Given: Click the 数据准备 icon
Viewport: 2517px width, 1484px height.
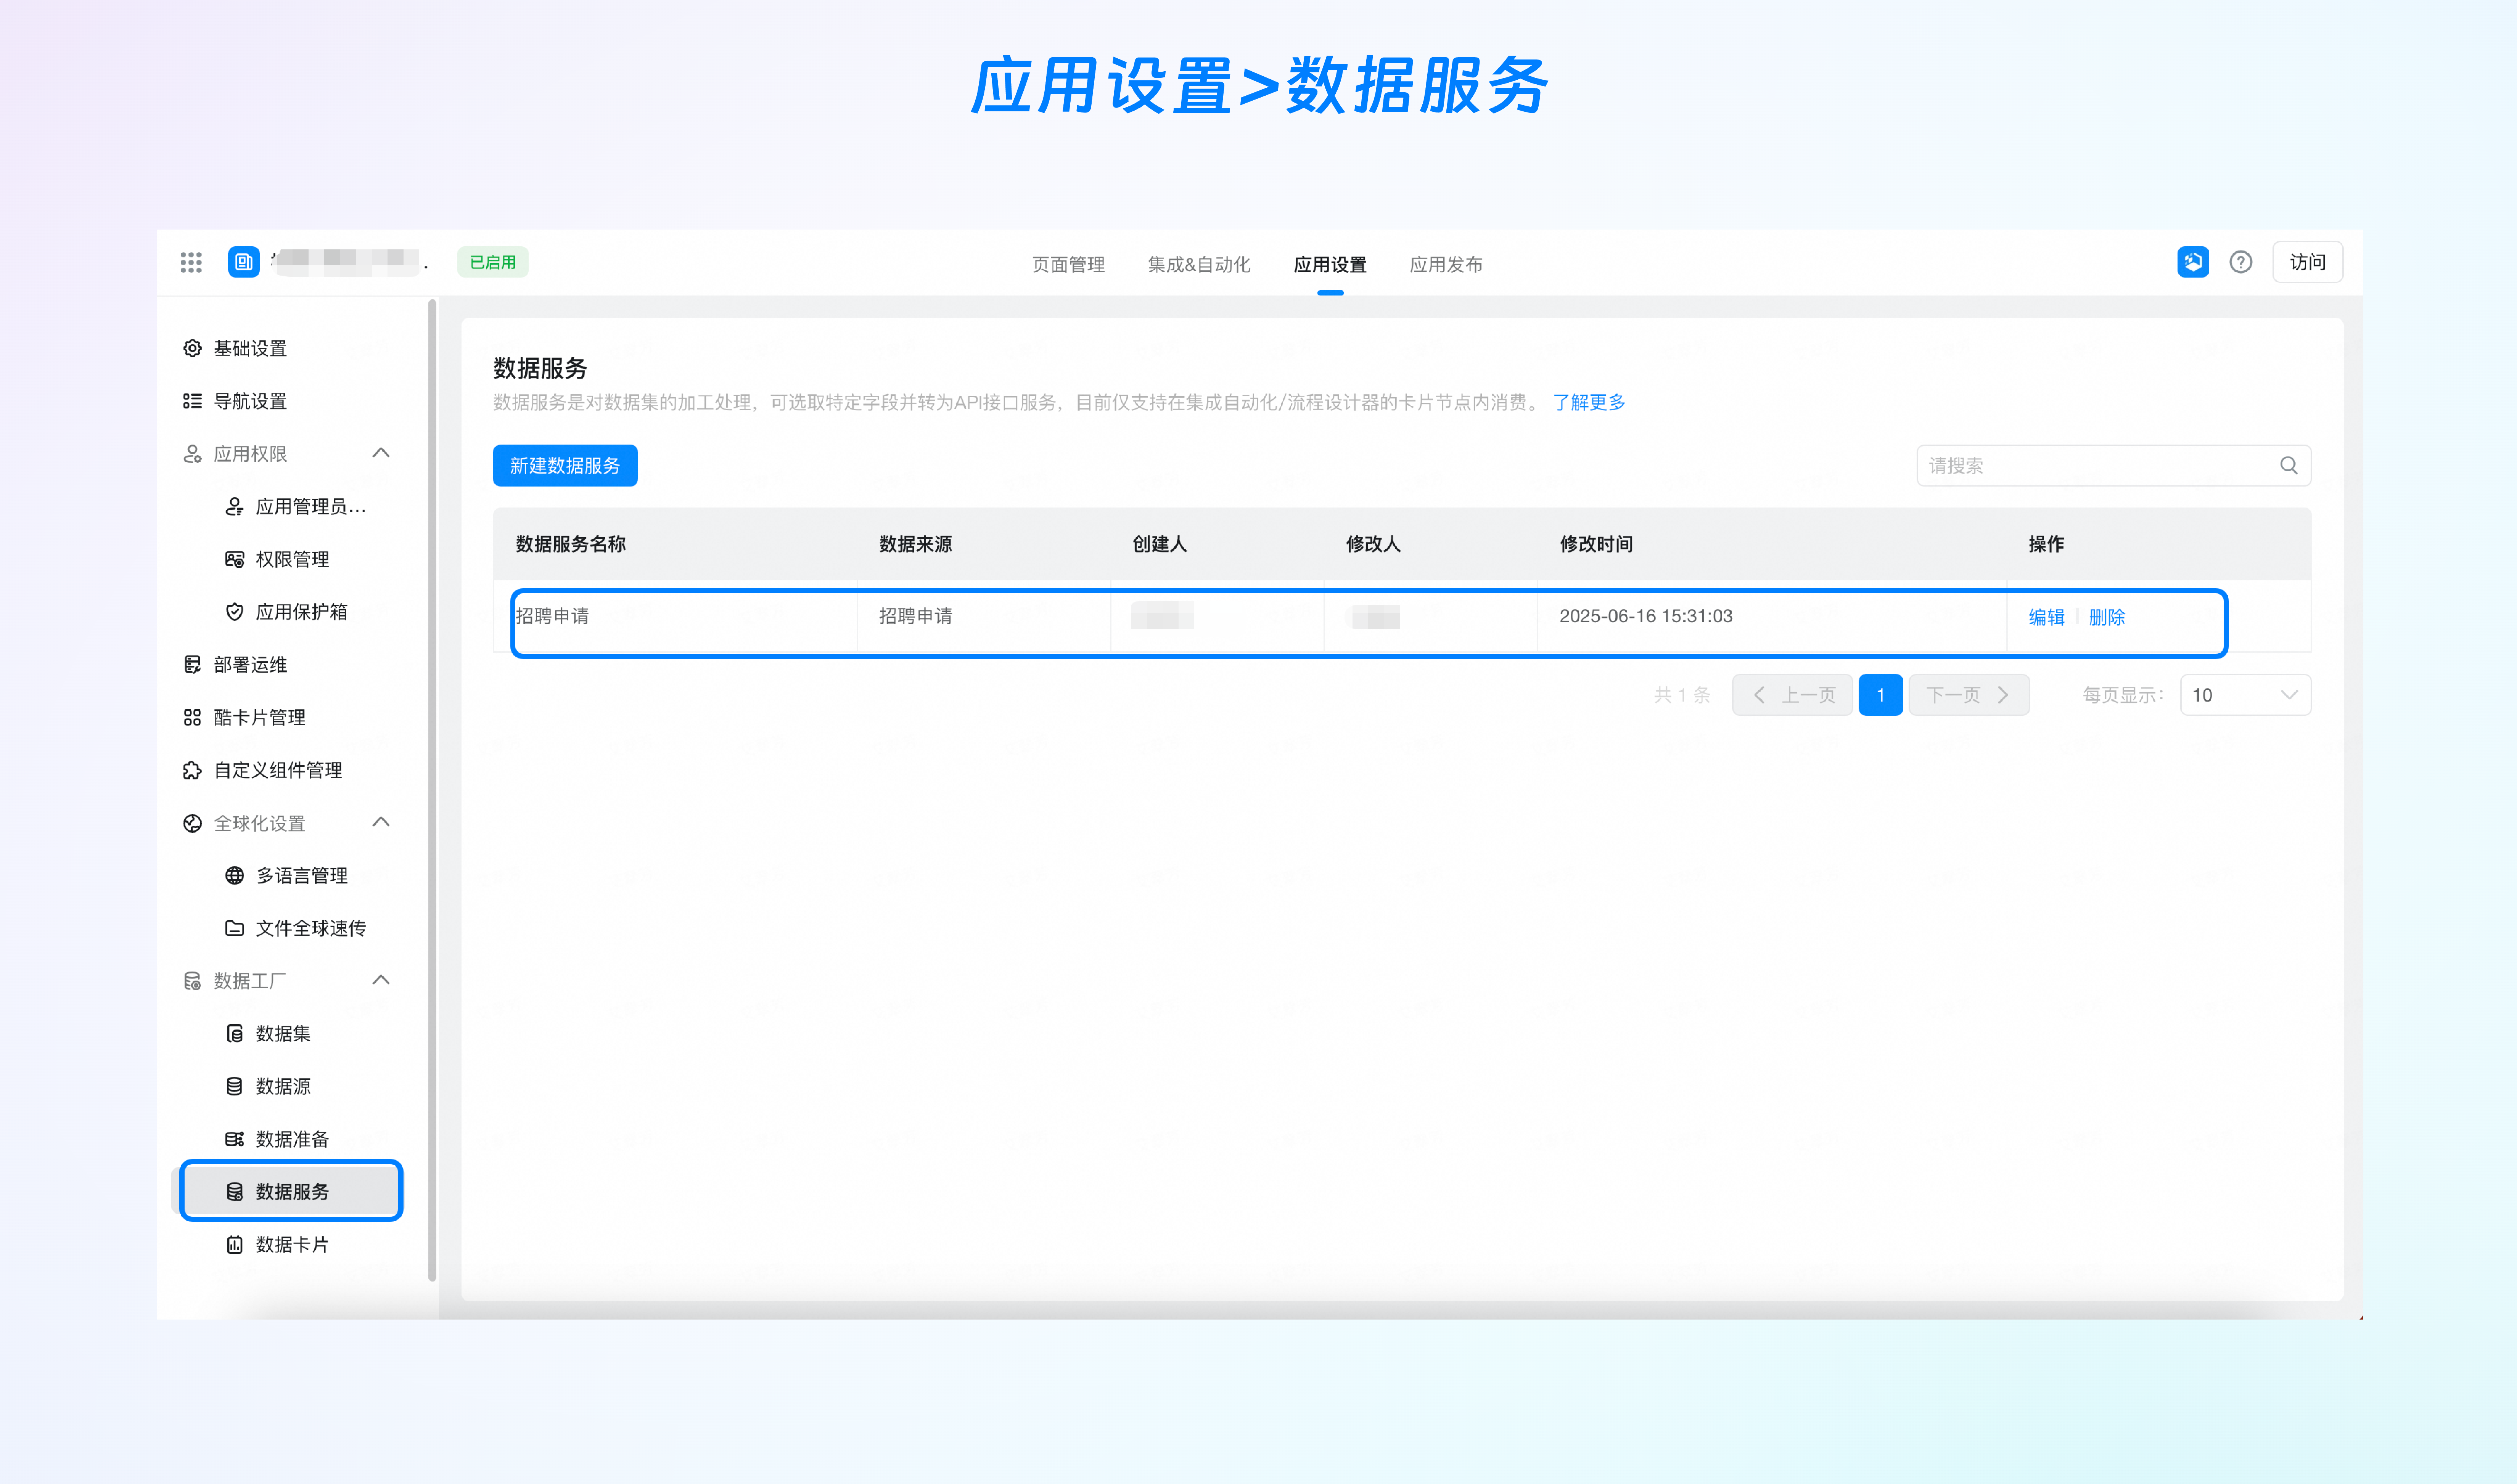Looking at the screenshot, I should click(x=235, y=1139).
